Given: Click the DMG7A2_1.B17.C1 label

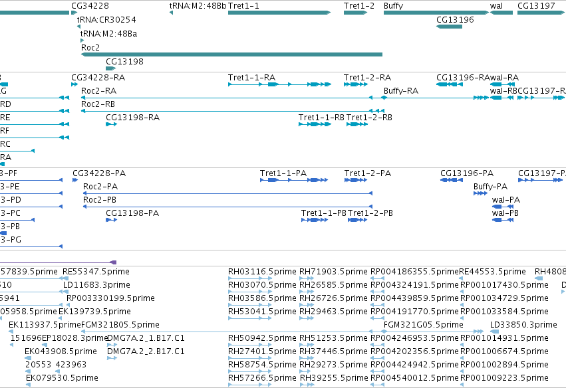Looking at the screenshot, I should (x=146, y=338).
